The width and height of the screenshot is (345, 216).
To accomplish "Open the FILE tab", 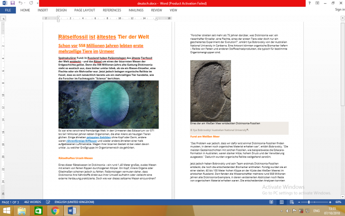I will pyautogui.click(x=8, y=10).
